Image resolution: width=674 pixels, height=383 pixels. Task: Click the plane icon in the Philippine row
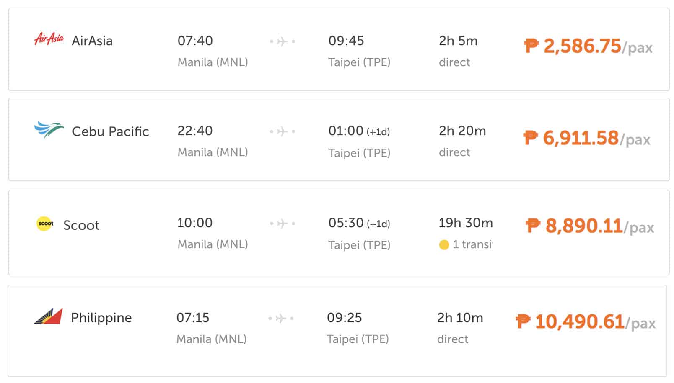click(281, 319)
